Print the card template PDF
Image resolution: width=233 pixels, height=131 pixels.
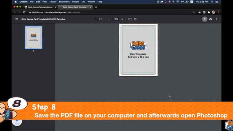[210, 19]
